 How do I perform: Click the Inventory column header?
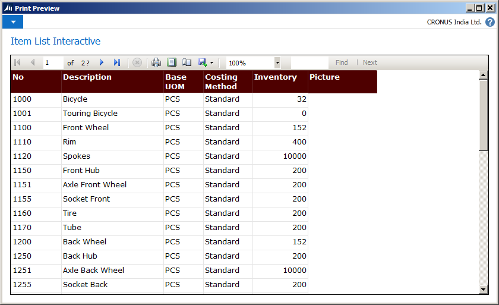point(280,81)
